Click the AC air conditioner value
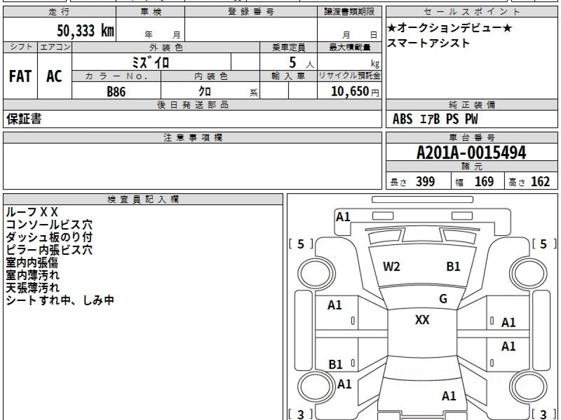The width and height of the screenshot is (561, 420). [x=54, y=76]
